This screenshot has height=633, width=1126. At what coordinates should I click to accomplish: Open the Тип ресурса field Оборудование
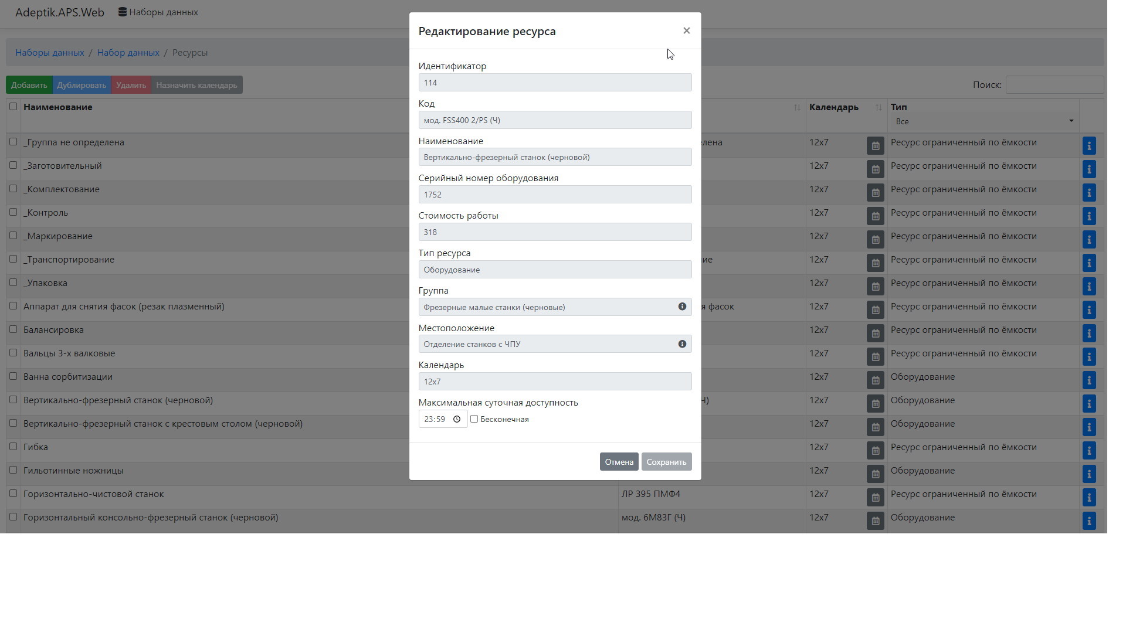[x=555, y=270]
